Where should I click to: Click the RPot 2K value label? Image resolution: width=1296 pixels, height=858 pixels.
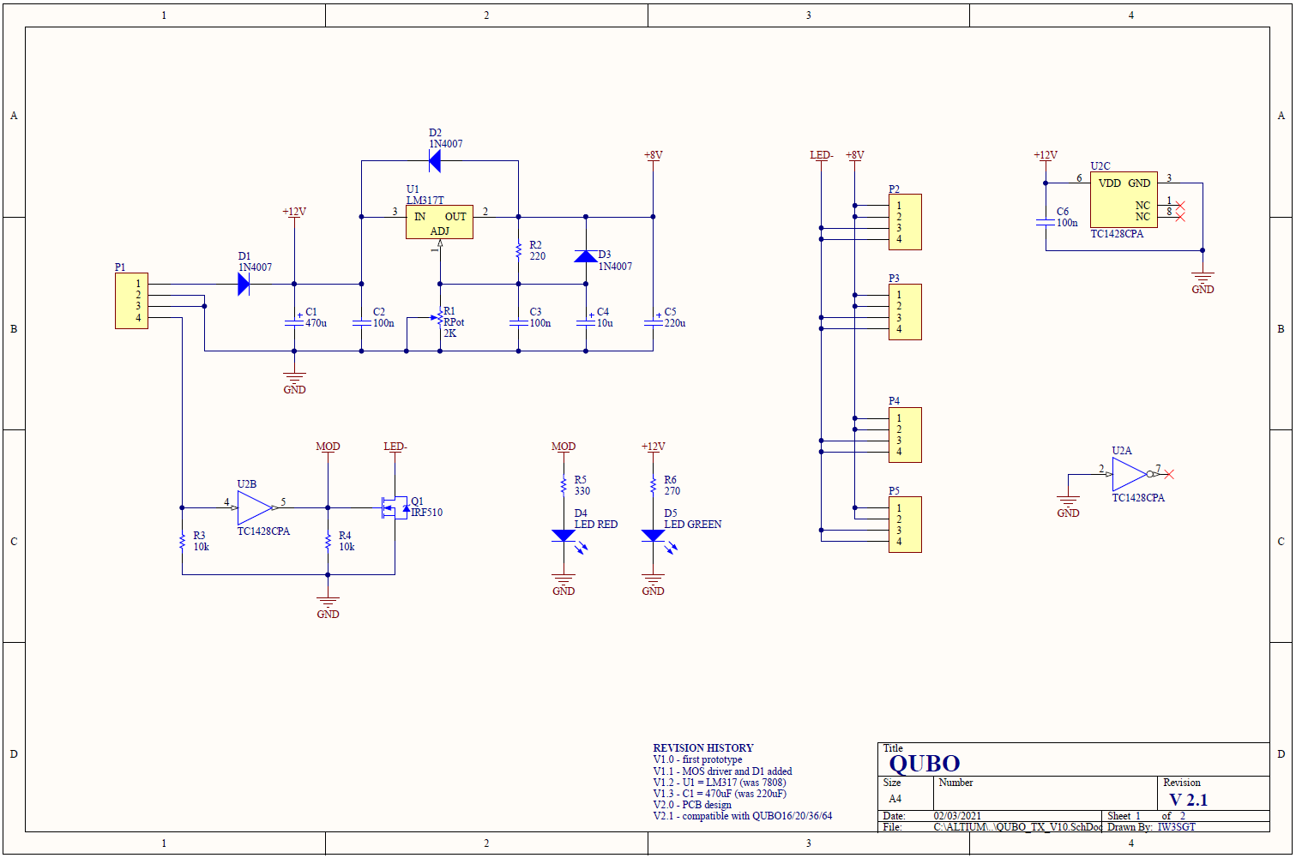(x=454, y=328)
